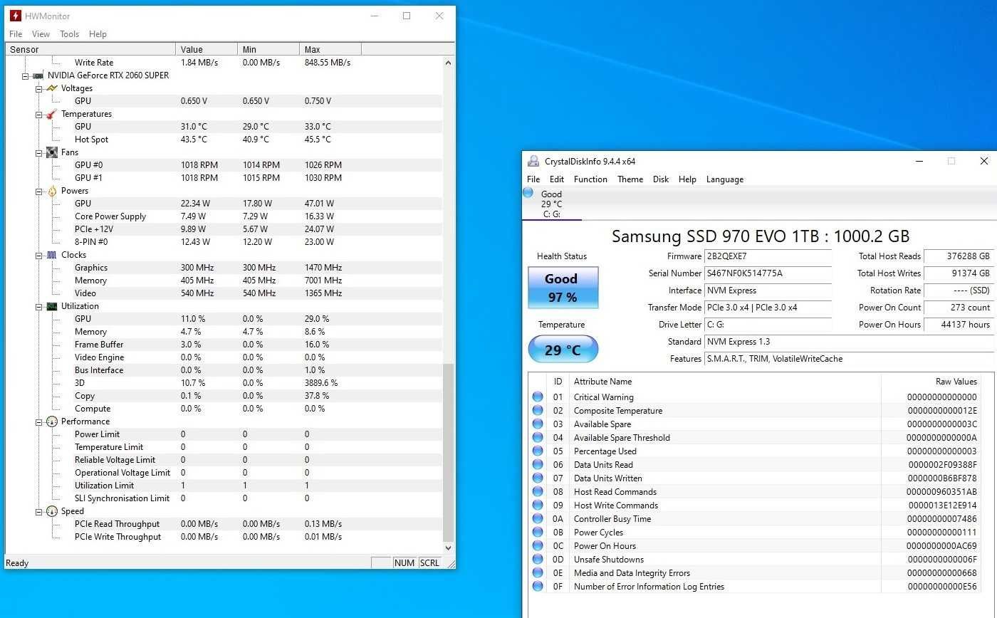Click the status orb for Data Units Read
This screenshot has width=997, height=618.
(x=538, y=465)
